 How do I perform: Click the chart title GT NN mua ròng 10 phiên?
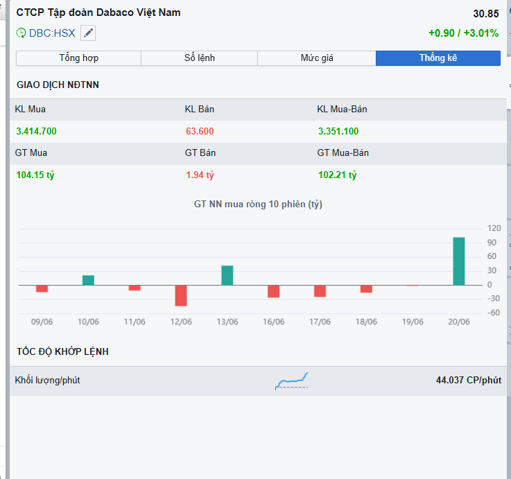258,204
